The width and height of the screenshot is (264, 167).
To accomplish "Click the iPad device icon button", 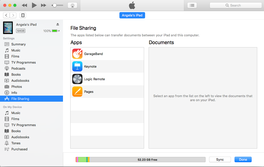I will (x=23, y=15).
